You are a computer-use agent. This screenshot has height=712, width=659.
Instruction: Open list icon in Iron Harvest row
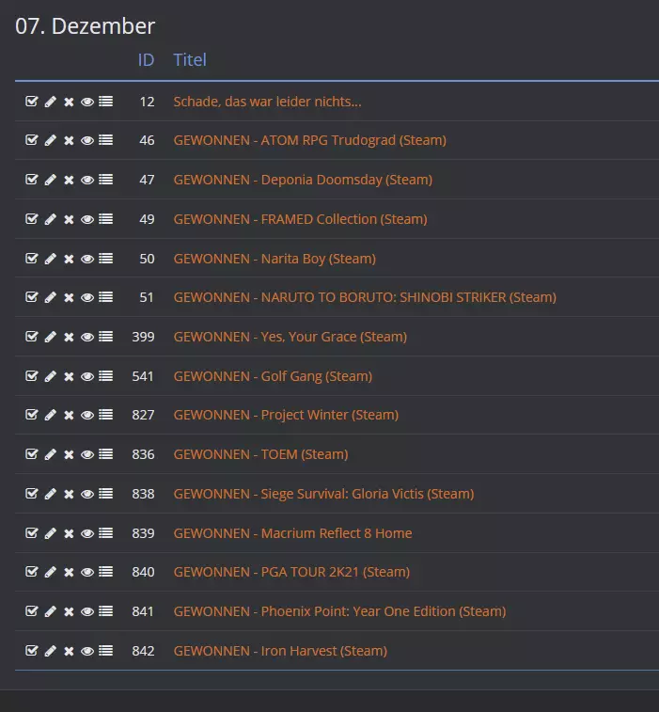pyautogui.click(x=105, y=651)
